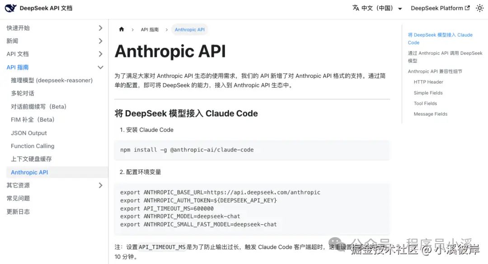Screen dimensions: 488x264
Task: Click the home icon in breadcrumb
Action: (x=122, y=29)
